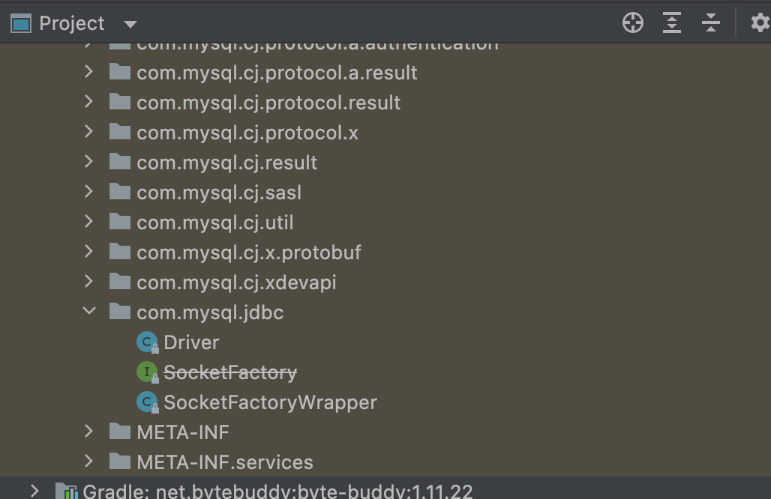Select the com.mysql.cj.protocol.result package
The image size is (771, 499).
click(268, 103)
